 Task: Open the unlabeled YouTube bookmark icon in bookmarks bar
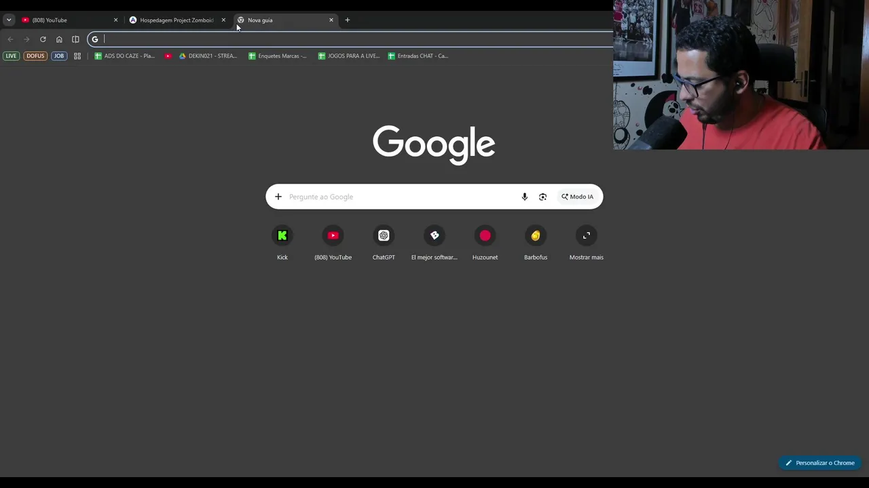click(x=168, y=56)
